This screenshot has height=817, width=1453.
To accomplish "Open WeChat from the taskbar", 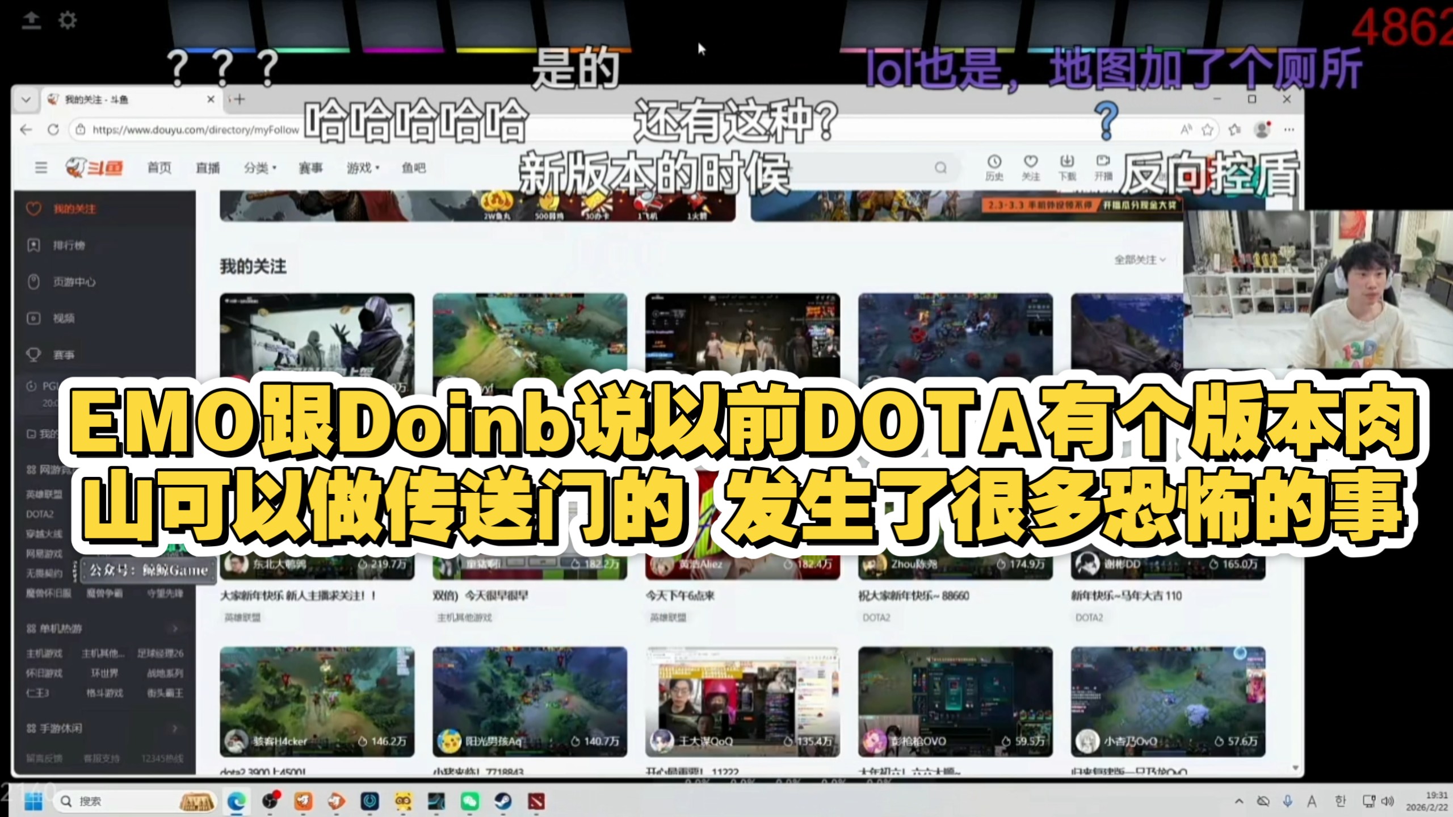I will point(469,801).
